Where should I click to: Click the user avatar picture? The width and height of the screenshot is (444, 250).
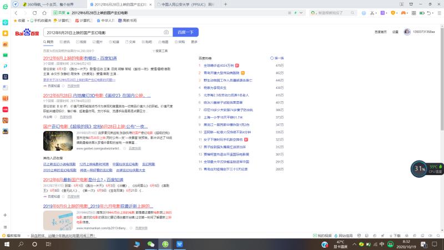(407, 32)
